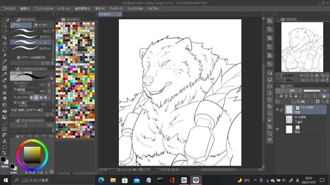Open the フィルター(I) menu
The width and height of the screenshot is (330, 185).
(x=116, y=9)
